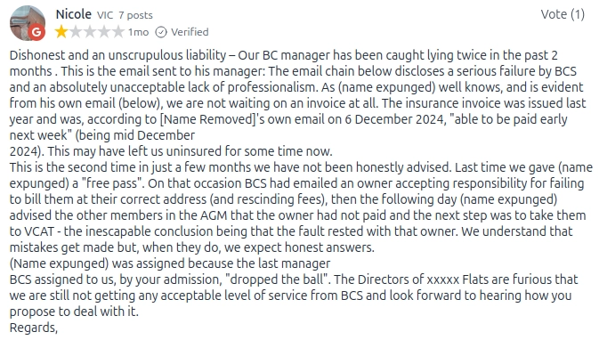Click the 'Dishonest and an unscrupulous liability' opening line

(117, 55)
